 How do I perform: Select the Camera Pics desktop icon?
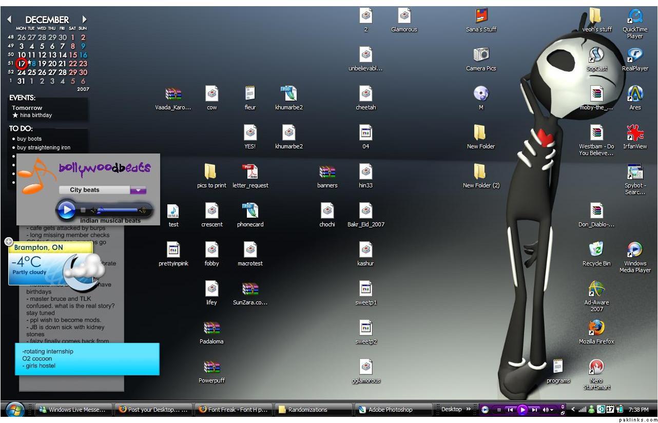click(481, 55)
